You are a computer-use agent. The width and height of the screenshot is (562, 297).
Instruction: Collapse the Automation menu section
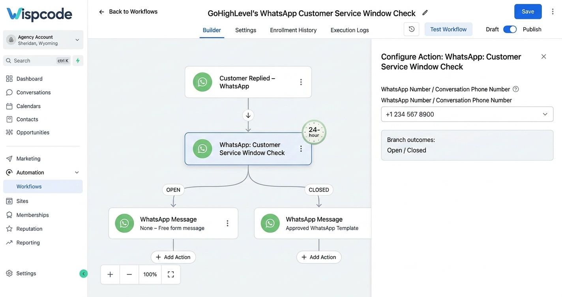click(x=77, y=173)
